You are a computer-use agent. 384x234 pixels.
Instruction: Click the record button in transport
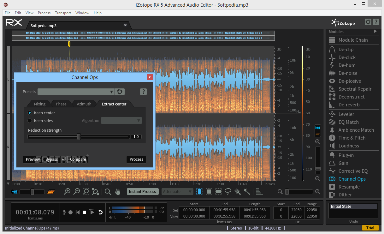(71, 213)
